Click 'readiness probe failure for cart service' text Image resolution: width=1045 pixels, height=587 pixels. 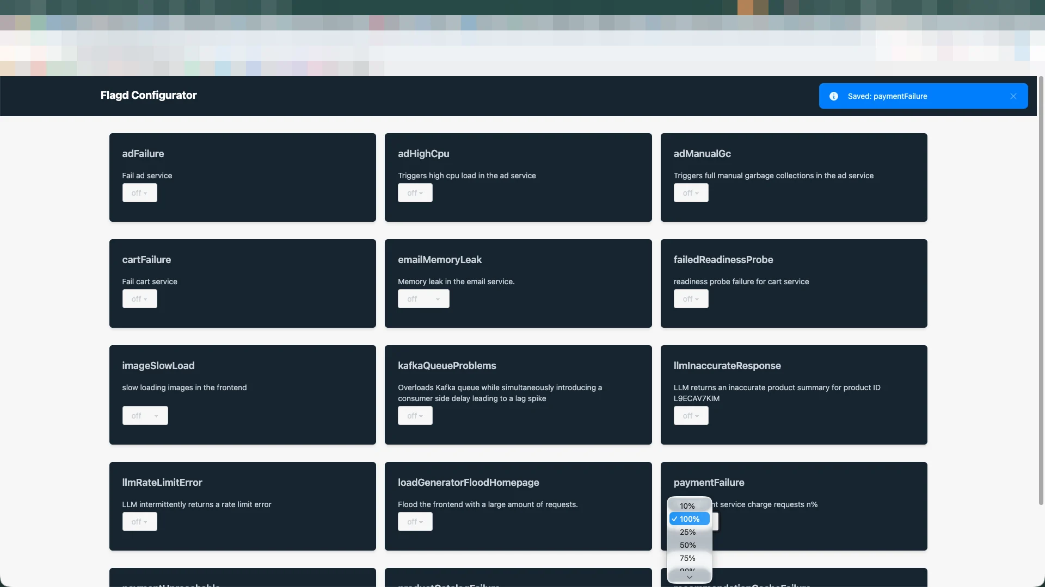tap(741, 282)
